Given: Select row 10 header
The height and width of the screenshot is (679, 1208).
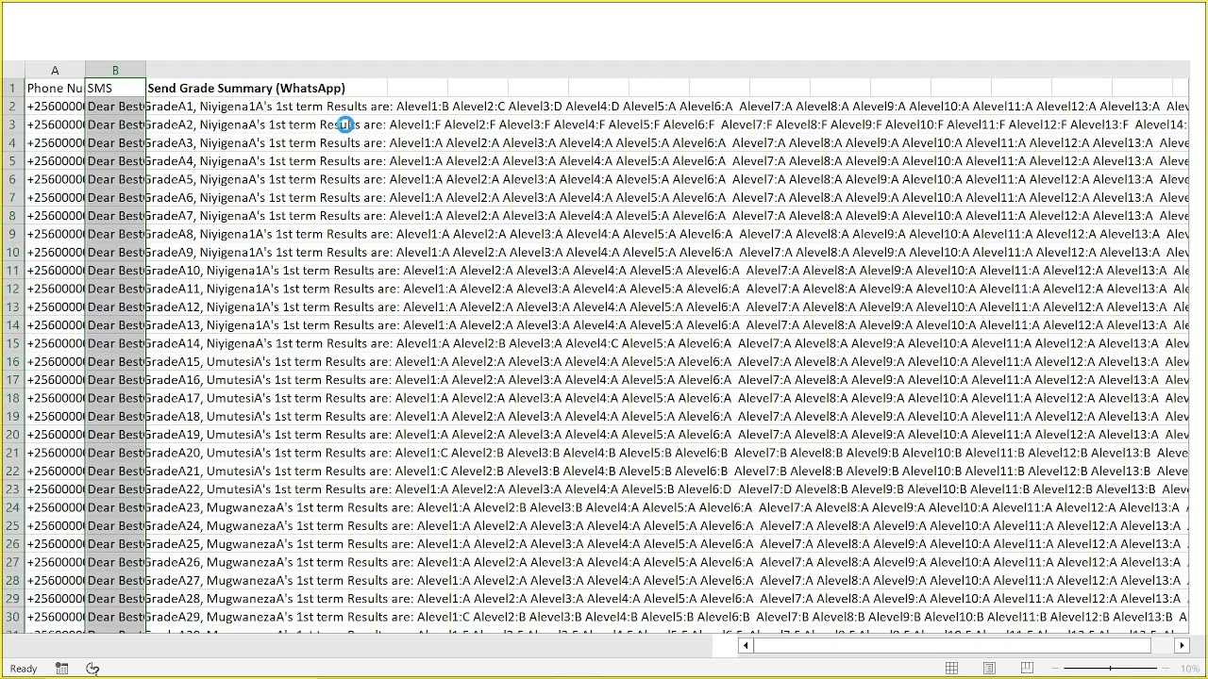Looking at the screenshot, I should click(13, 252).
